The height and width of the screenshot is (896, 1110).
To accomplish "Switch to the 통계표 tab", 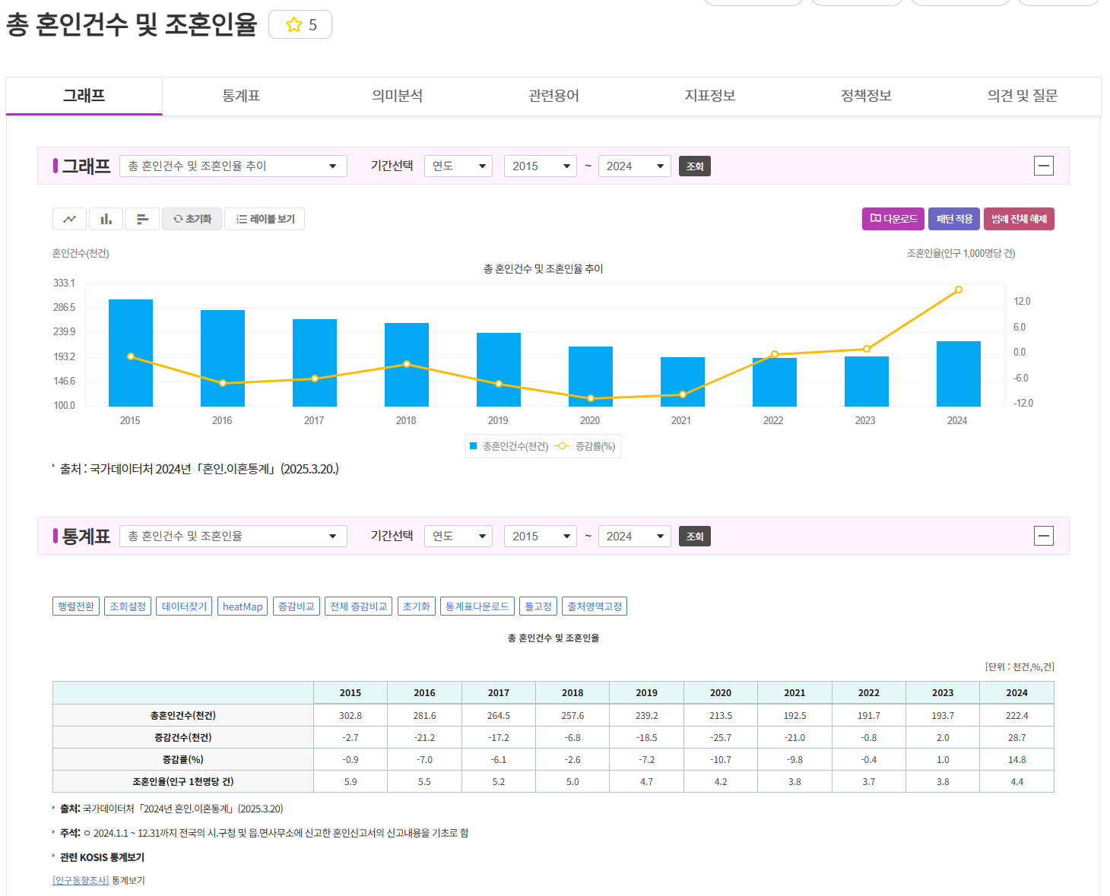I will point(241,96).
